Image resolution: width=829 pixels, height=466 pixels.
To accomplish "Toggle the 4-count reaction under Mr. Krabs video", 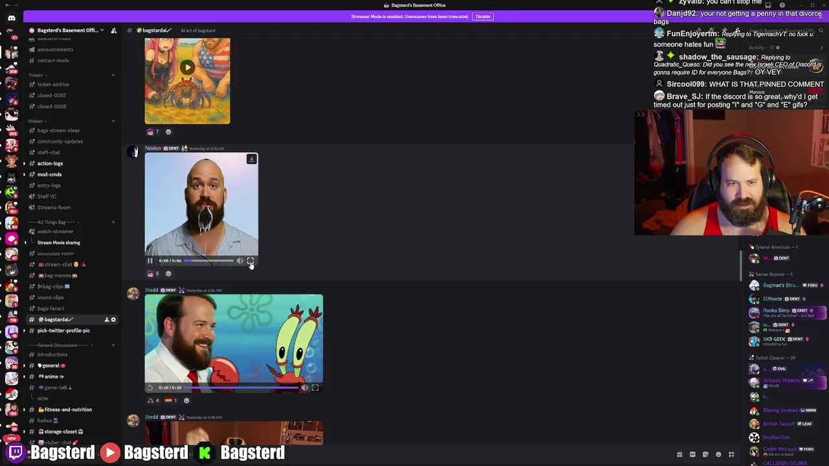I will coord(153,400).
